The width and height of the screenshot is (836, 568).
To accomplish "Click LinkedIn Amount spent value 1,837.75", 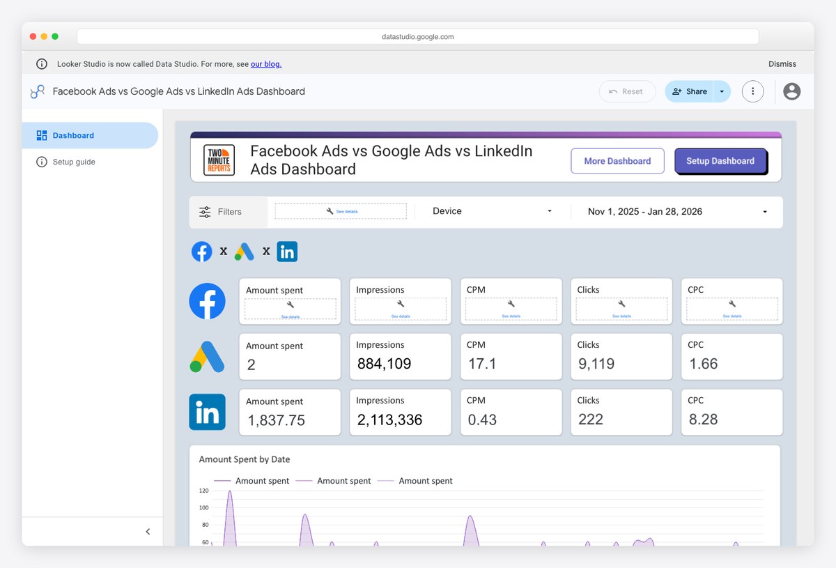I will tap(277, 420).
